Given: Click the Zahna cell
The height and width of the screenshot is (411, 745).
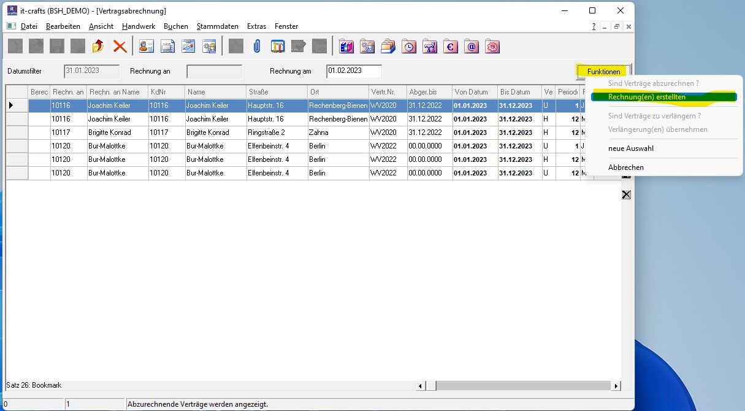Looking at the screenshot, I should 338,133.
